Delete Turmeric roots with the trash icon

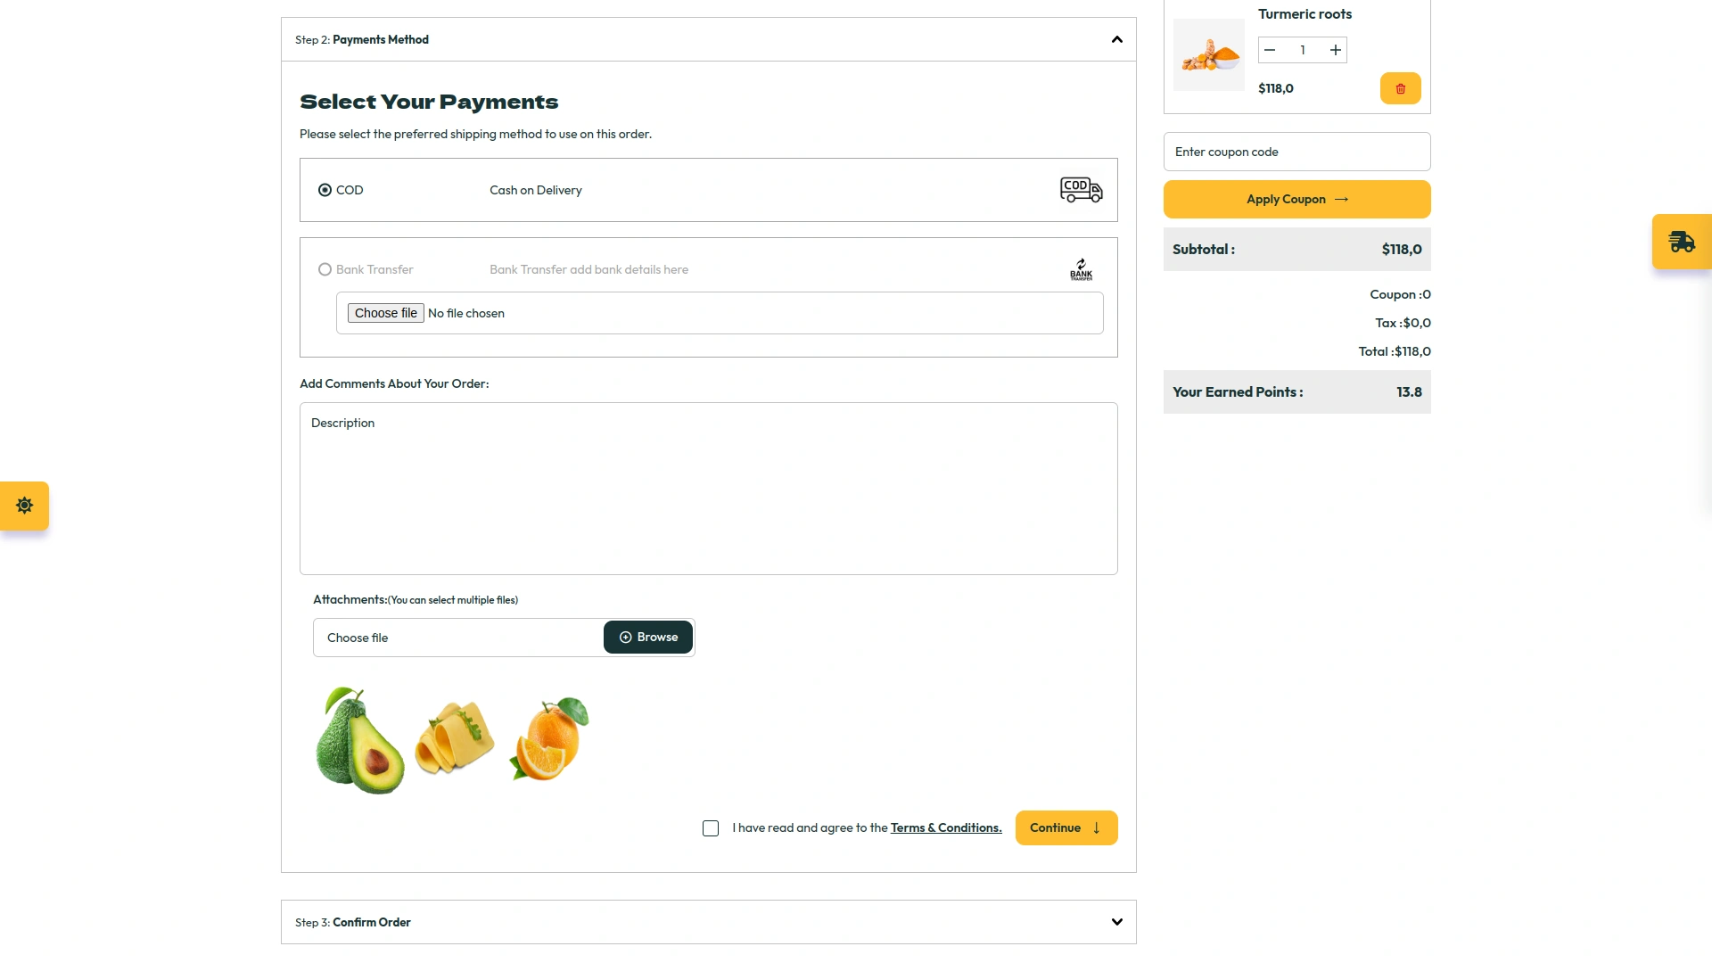pyautogui.click(x=1400, y=88)
